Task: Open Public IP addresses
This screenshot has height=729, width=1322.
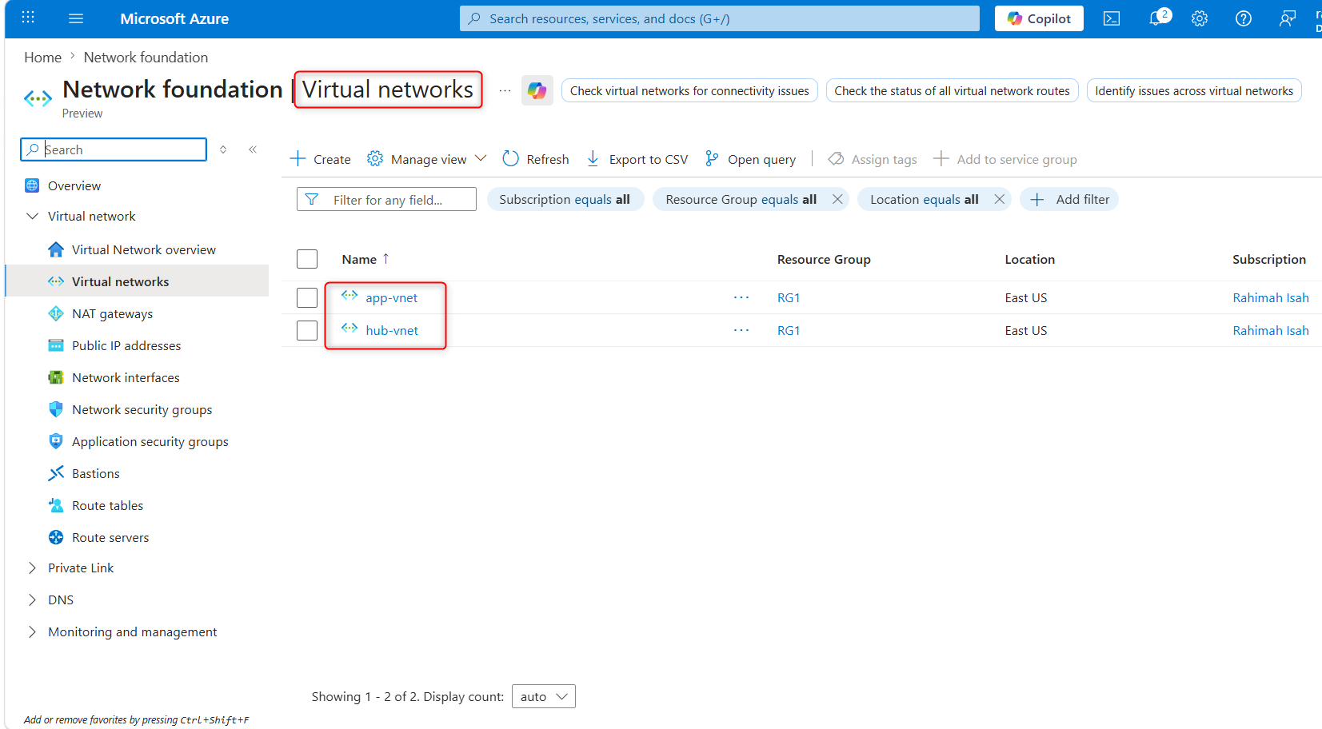Action: [126, 345]
